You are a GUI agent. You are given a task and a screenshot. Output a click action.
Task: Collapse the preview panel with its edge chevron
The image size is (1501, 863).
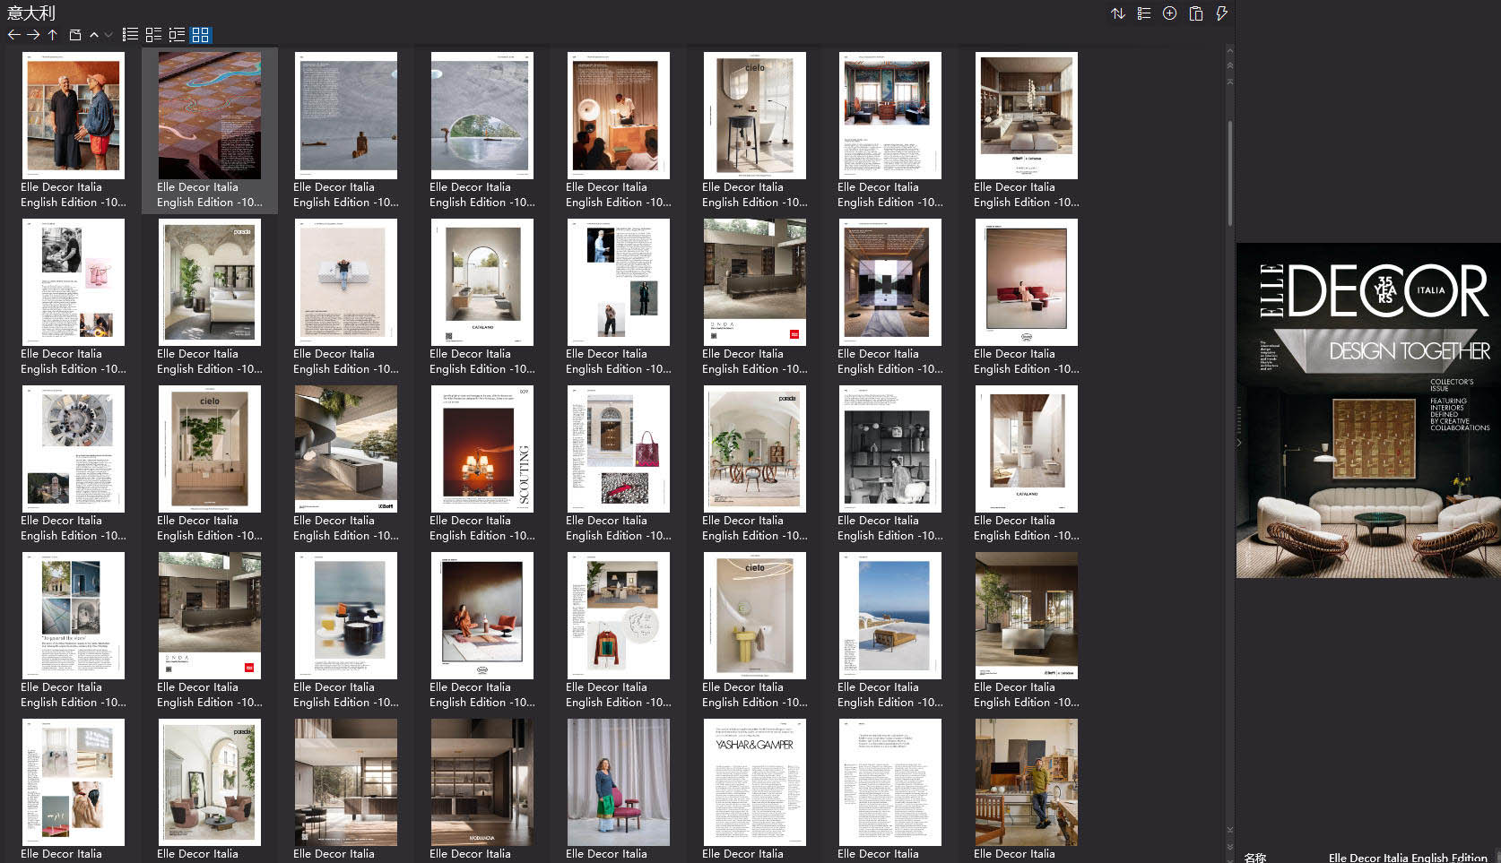click(x=1239, y=443)
